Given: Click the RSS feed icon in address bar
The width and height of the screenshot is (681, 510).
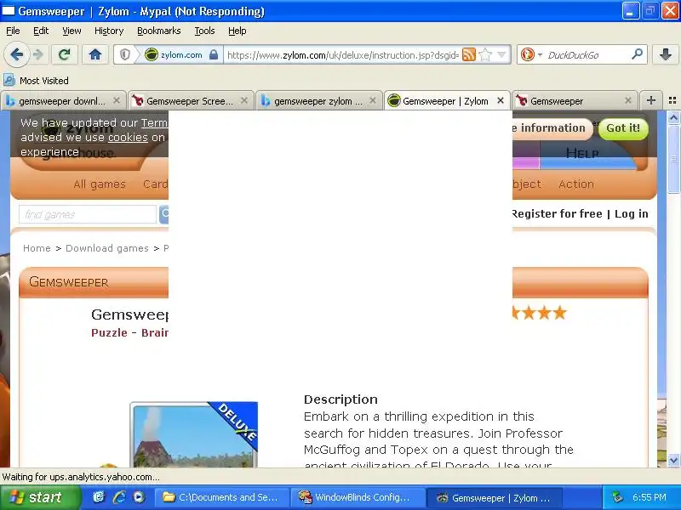Looking at the screenshot, I should click(469, 54).
